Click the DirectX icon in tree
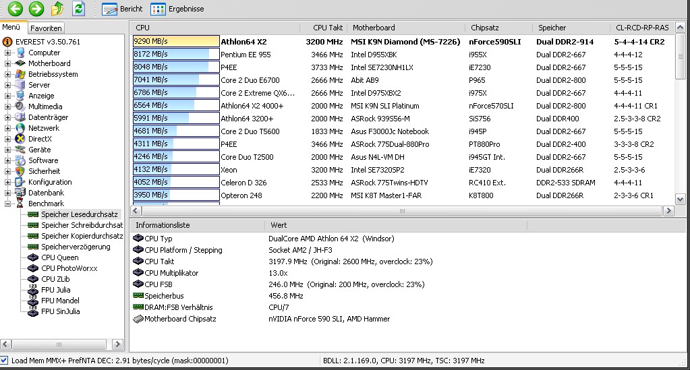690x370 pixels. (x=20, y=139)
